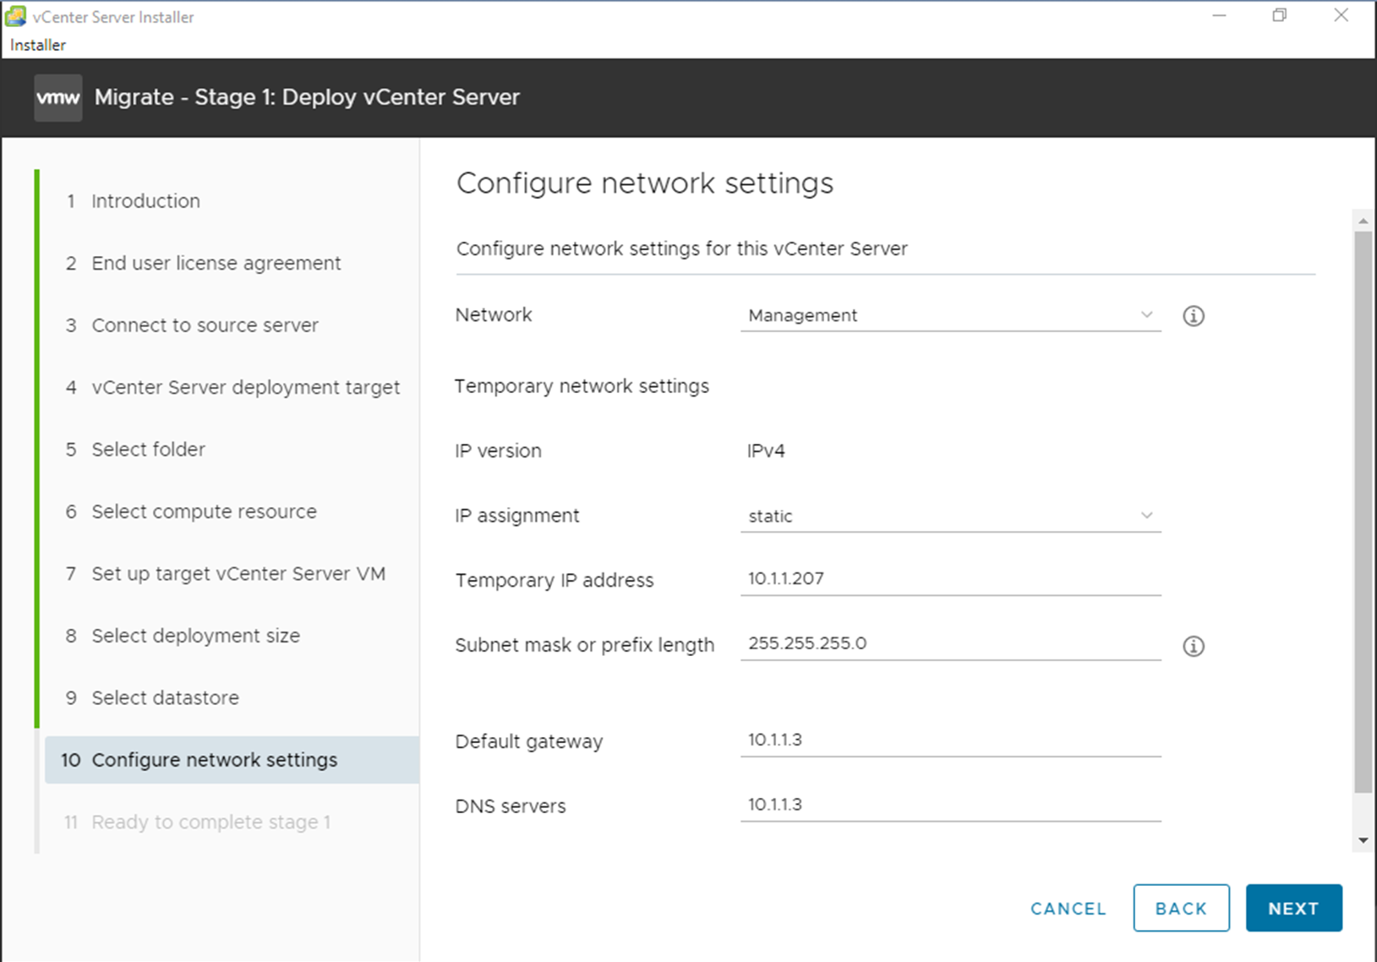The image size is (1377, 962).
Task: Click the Configure network settings page title
Action: point(645,183)
